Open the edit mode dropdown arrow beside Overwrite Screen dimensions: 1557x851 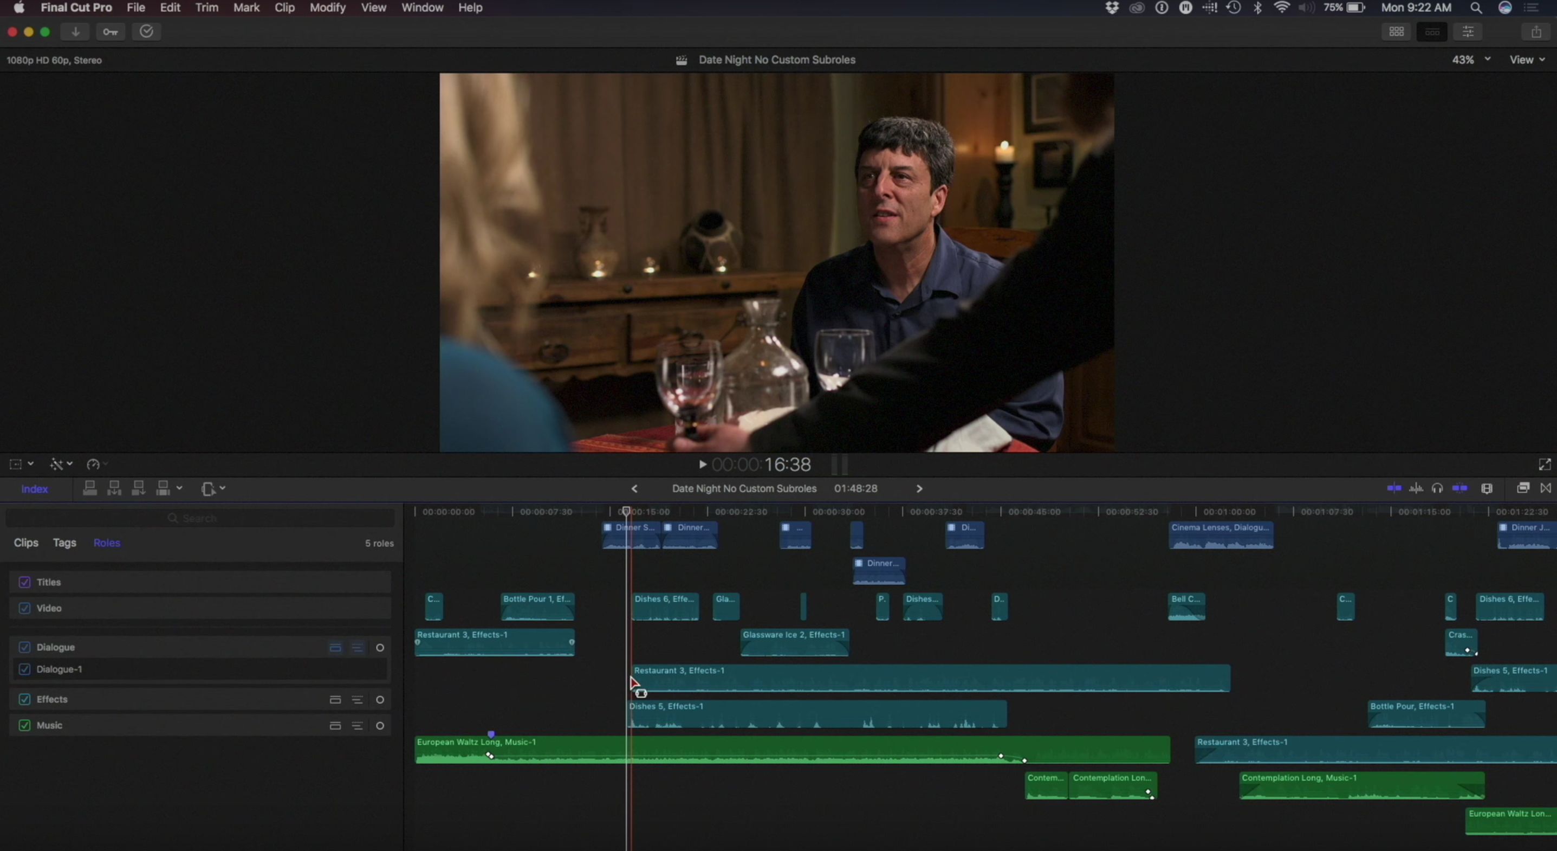pos(179,487)
